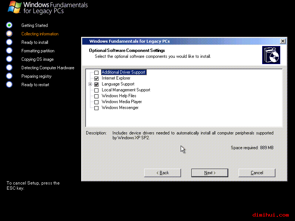Viewport: 295px width, 221px height.
Task: Tick the Windows Help Files checkbox
Action: 96,96
